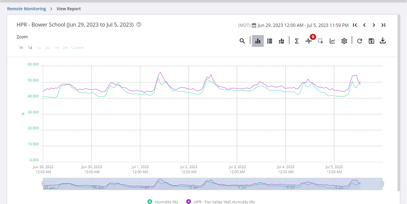Image resolution: width=407 pixels, height=204 pixels.
Task: Select the bar chart view icon
Action: pos(258,41)
